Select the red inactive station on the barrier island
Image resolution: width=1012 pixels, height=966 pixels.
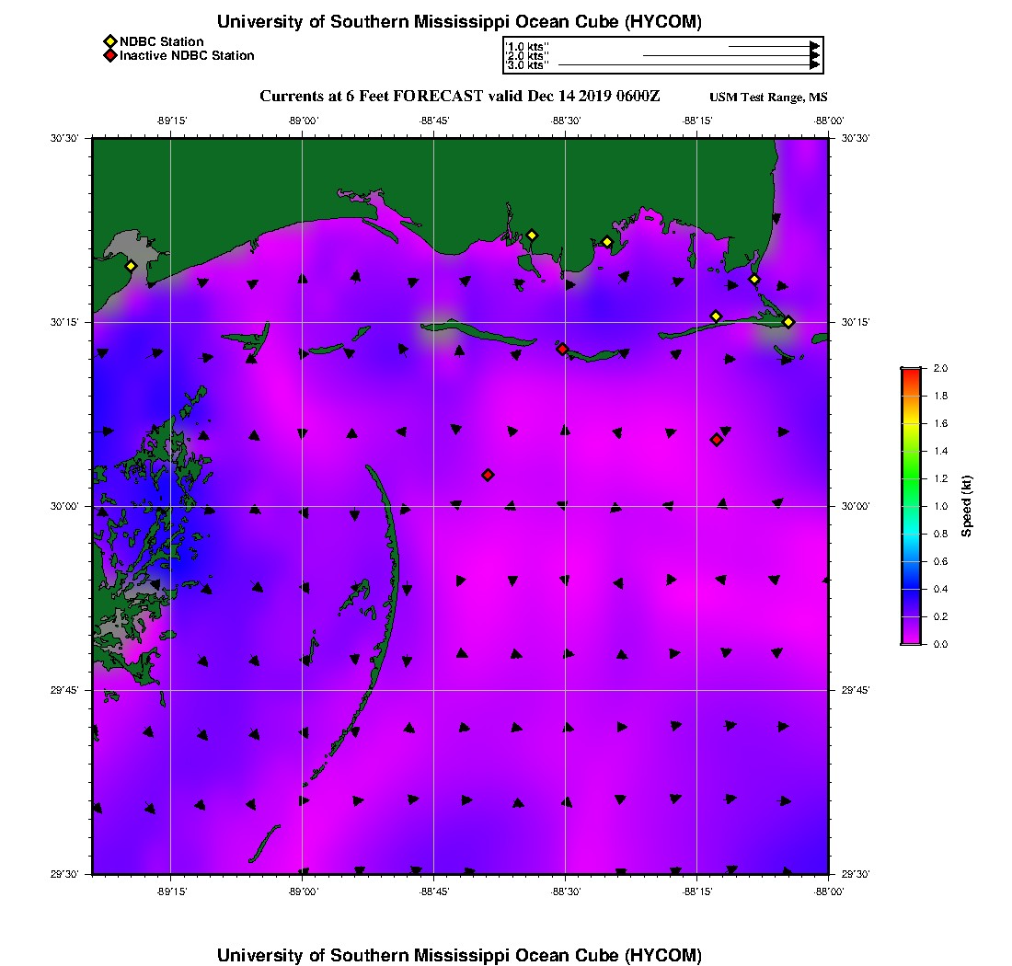[x=562, y=349]
